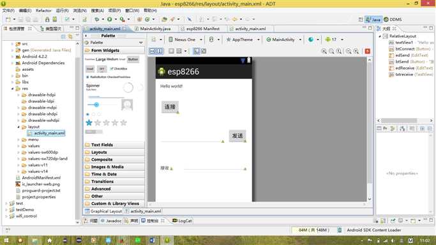Expand the src folder in Package Explorer
Screen dimensions: 436x245
[12, 44]
